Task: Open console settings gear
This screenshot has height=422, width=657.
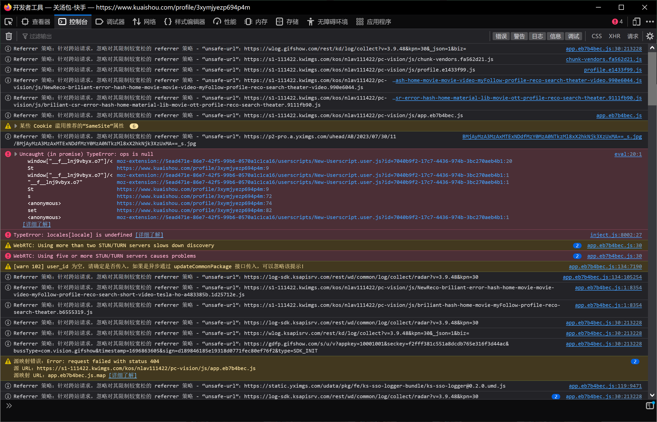Action: [650, 36]
